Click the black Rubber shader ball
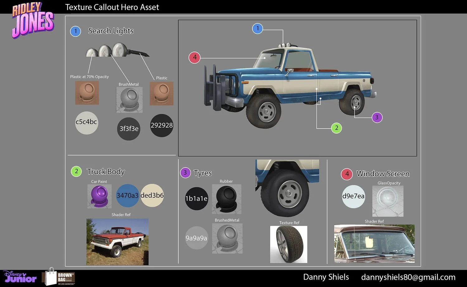 pyautogui.click(x=227, y=199)
